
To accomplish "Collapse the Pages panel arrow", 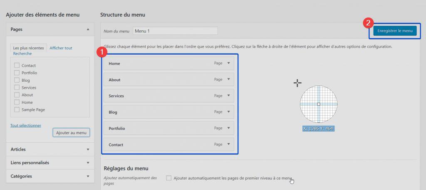I will [88, 29].
